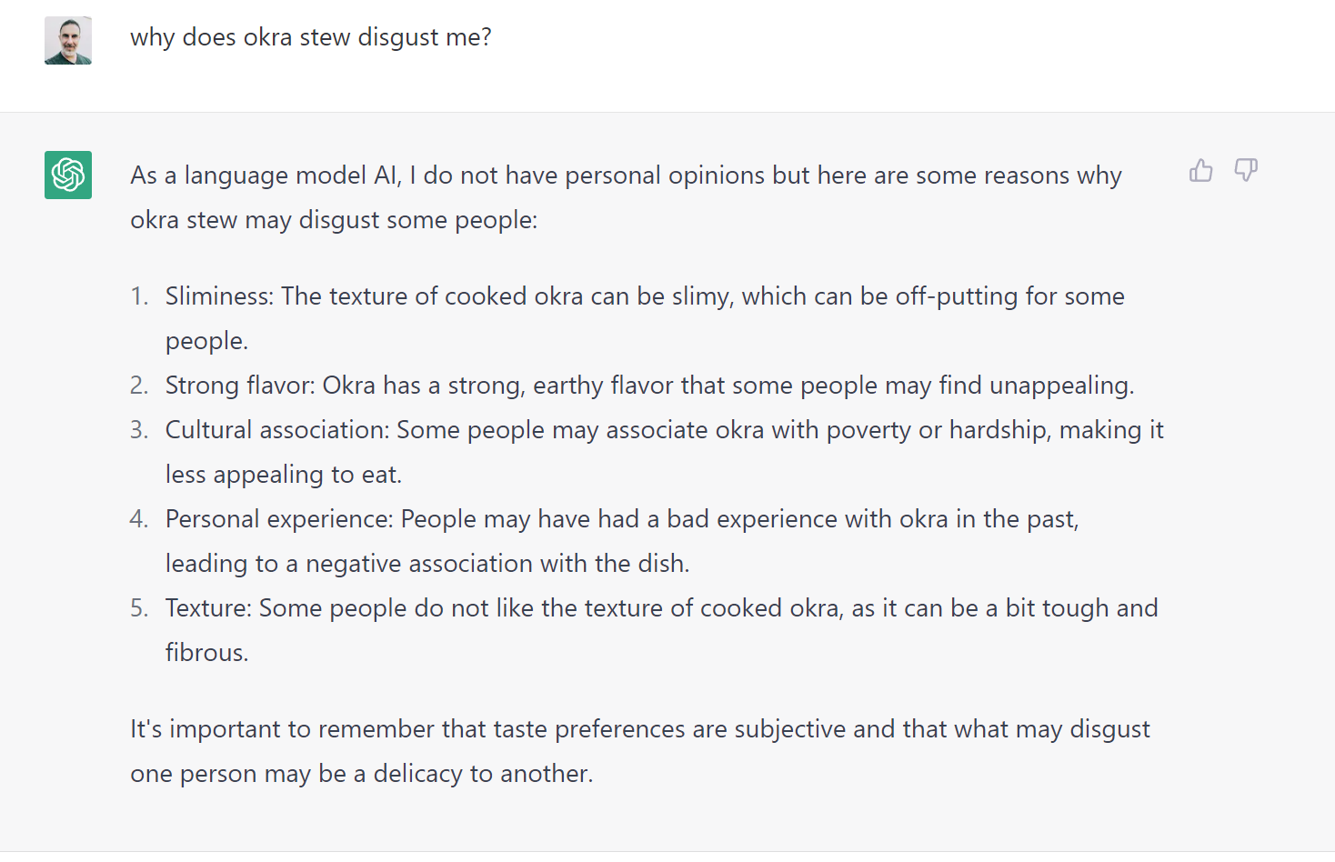Click the question "why does okra stew disgust me?"
The height and width of the screenshot is (862, 1335).
(x=310, y=37)
